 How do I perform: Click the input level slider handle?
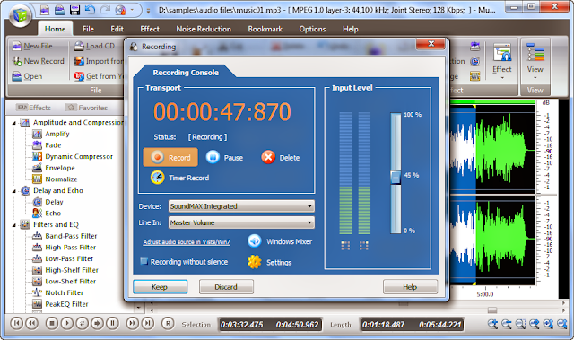396,177
